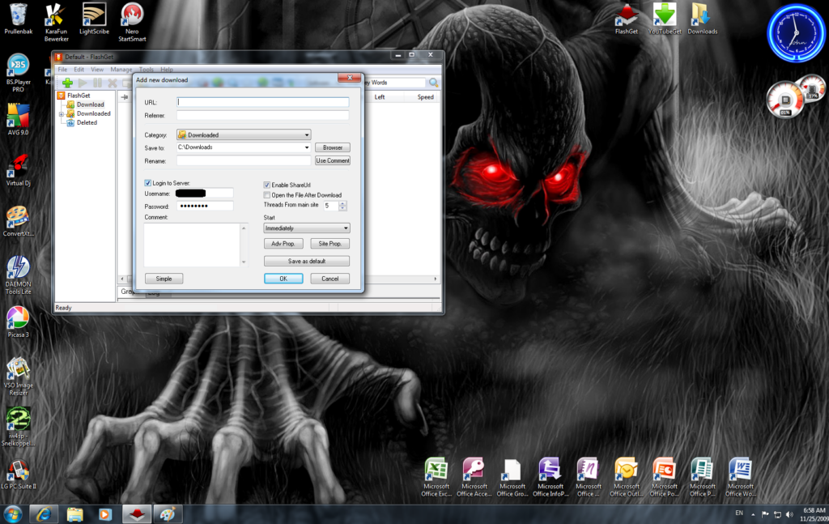Viewport: 829px width, 524px height.
Task: Click Internet Explorer taskbar icon
Action: (44, 514)
